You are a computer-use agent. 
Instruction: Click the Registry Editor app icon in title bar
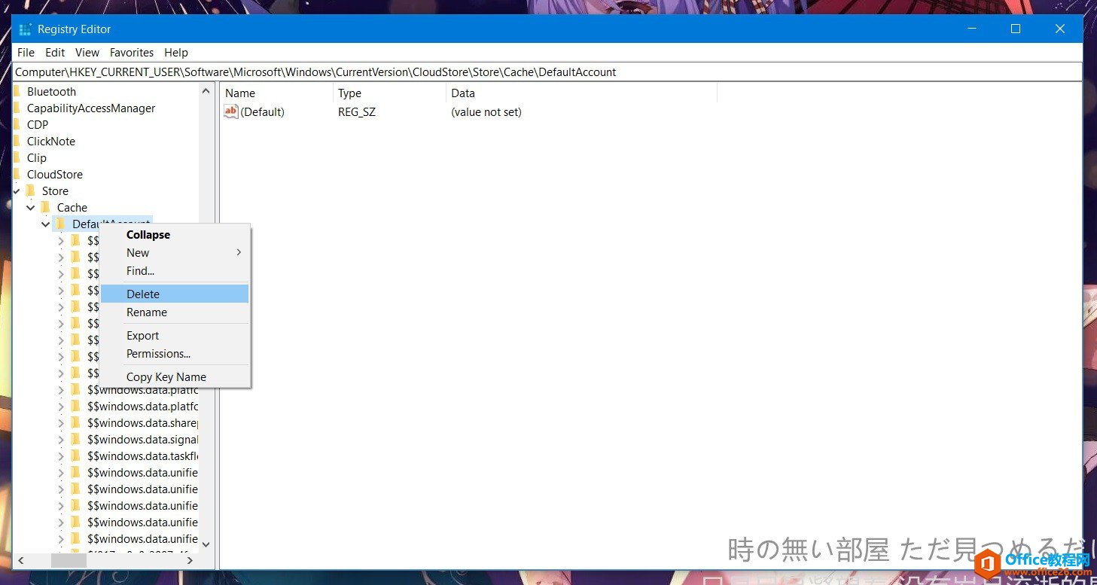click(x=26, y=29)
